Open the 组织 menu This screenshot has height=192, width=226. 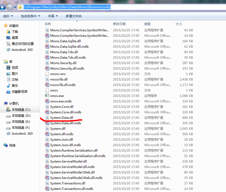coord(8,16)
